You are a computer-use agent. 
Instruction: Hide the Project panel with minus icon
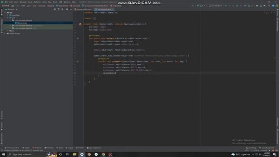71,9
